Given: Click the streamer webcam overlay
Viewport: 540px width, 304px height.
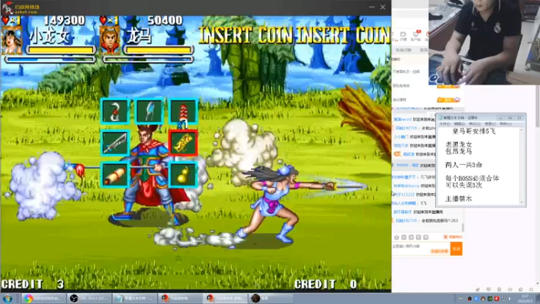Looking at the screenshot, I should tap(484, 42).
